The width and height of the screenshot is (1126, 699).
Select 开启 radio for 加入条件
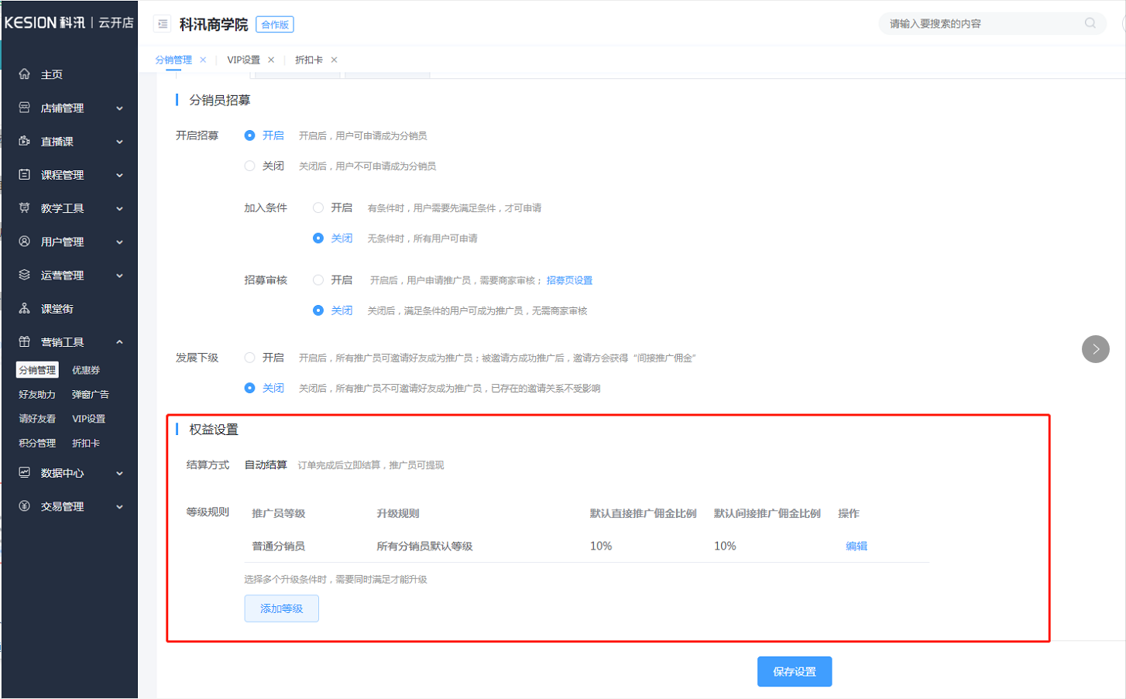click(x=318, y=207)
